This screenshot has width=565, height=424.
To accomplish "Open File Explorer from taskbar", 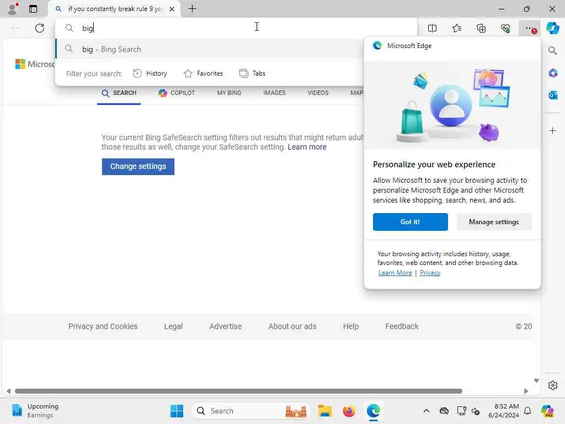I will (x=324, y=411).
